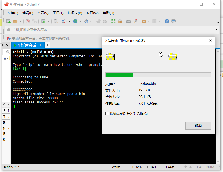Click the orange folder-plus toolbar icon
The width and height of the screenshot is (223, 172).
144,21
